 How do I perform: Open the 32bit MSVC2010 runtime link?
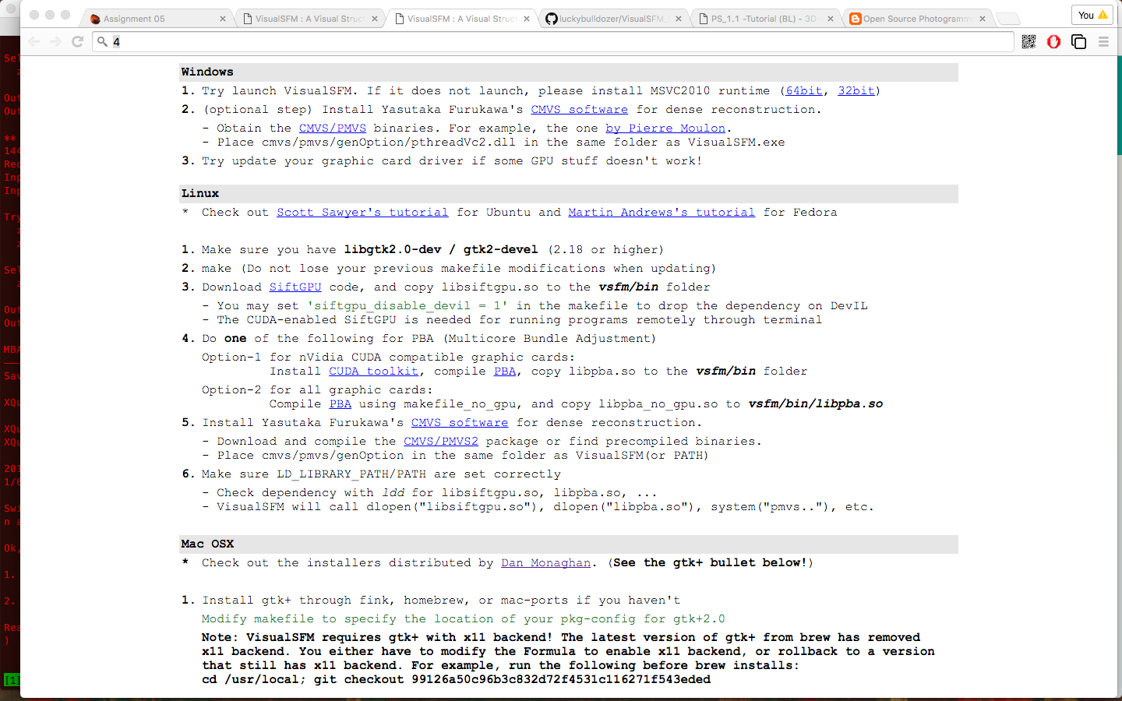point(856,91)
